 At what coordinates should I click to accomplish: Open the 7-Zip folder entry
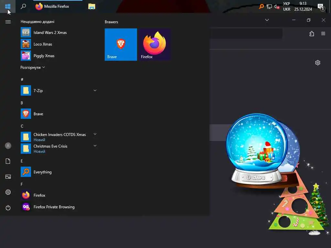[59, 90]
